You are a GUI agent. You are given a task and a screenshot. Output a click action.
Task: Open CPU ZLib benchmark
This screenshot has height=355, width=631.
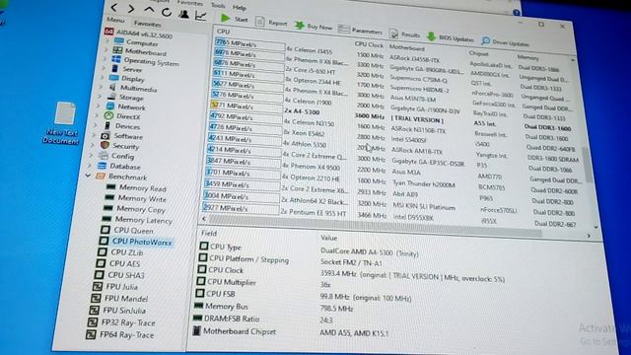[x=120, y=252]
